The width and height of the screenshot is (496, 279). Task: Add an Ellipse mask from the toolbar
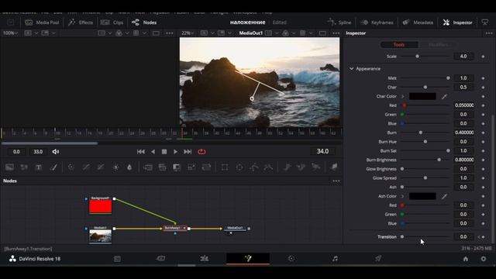pos(239,167)
